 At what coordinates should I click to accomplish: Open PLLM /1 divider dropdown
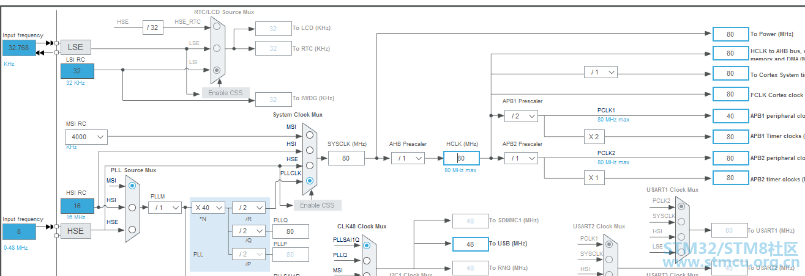coord(165,208)
